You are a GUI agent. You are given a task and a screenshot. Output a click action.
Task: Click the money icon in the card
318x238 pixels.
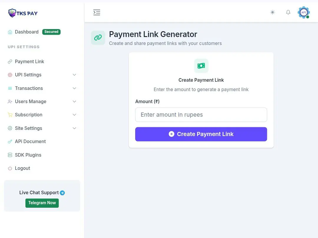[x=201, y=66]
